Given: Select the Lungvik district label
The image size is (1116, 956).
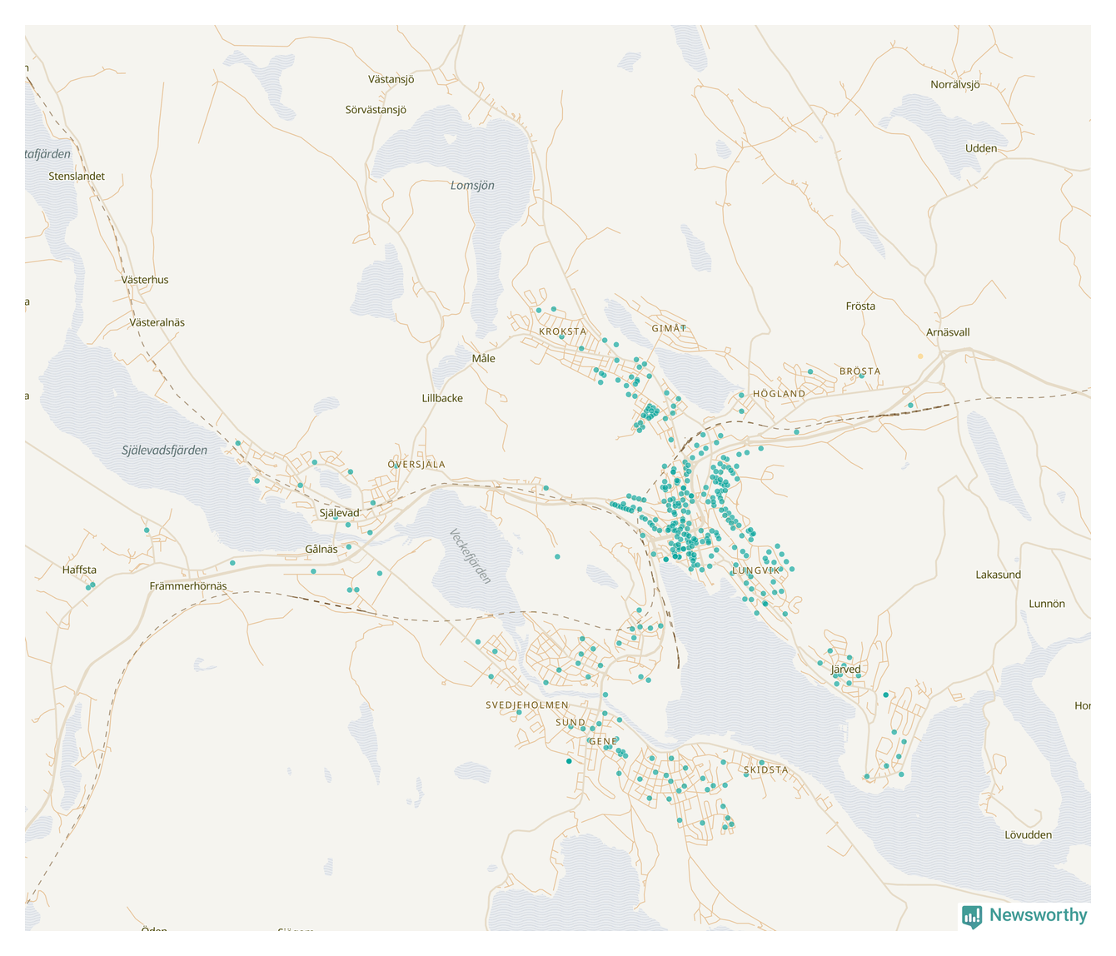Looking at the screenshot, I should (756, 570).
